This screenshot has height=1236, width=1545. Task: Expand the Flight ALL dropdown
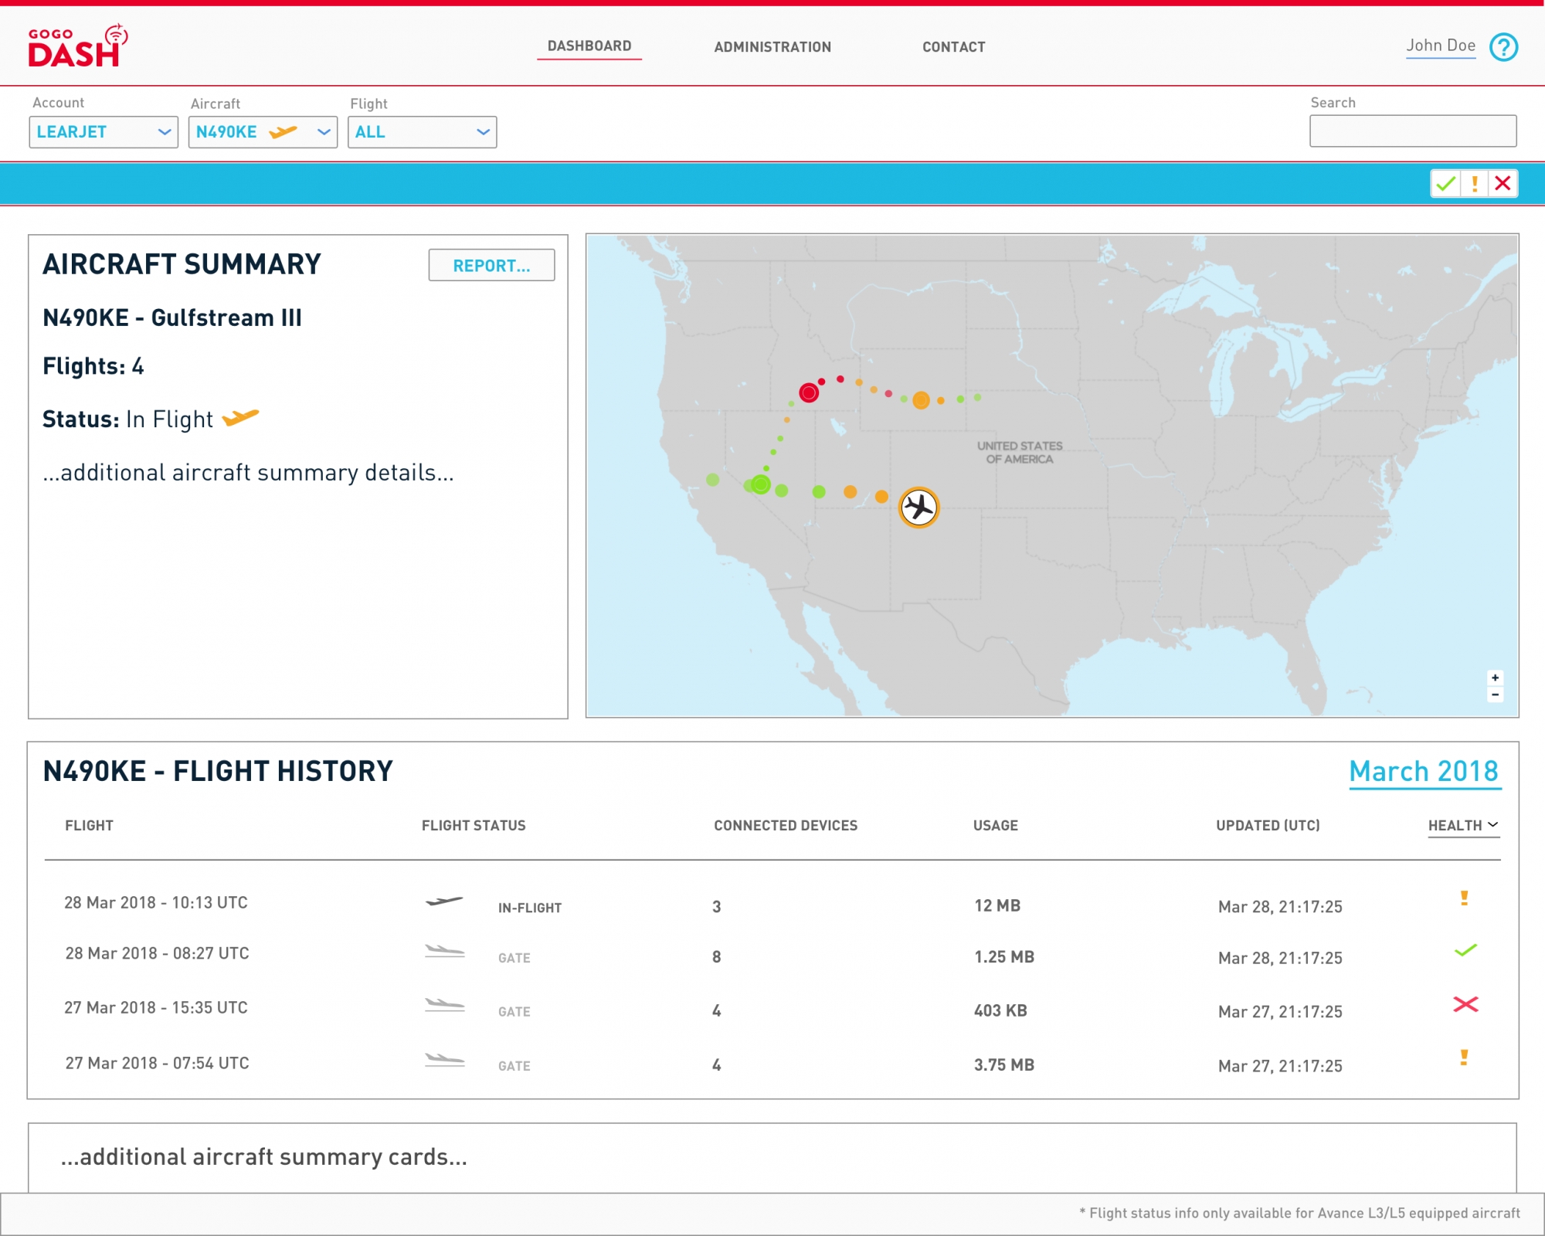422,132
